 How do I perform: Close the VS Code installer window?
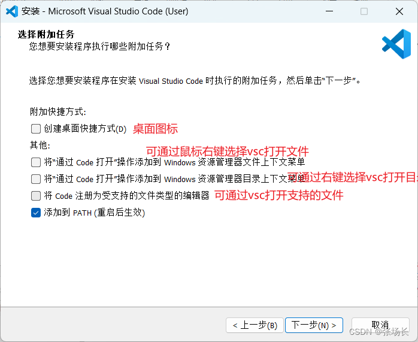click(x=399, y=11)
